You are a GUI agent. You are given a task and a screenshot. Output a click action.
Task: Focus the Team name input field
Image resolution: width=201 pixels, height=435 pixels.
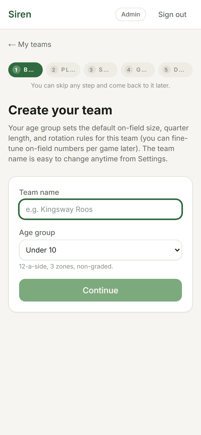[x=100, y=209]
